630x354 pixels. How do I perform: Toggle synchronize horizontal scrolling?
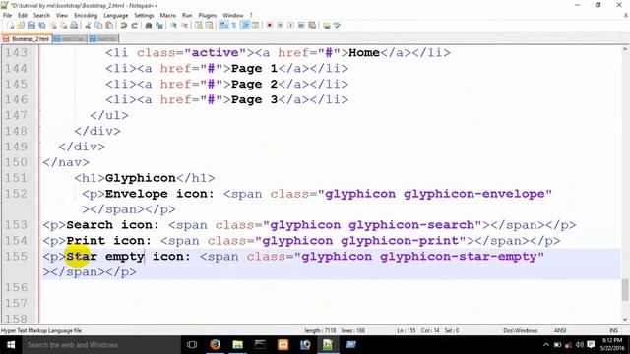tap(209, 26)
